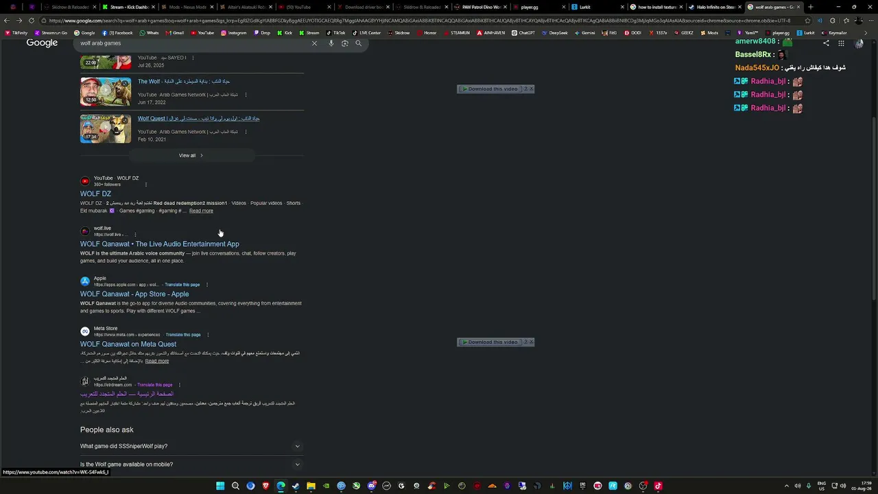Submit search with the magnifier icon
Viewport: 878px width, 494px height.
pos(358,43)
